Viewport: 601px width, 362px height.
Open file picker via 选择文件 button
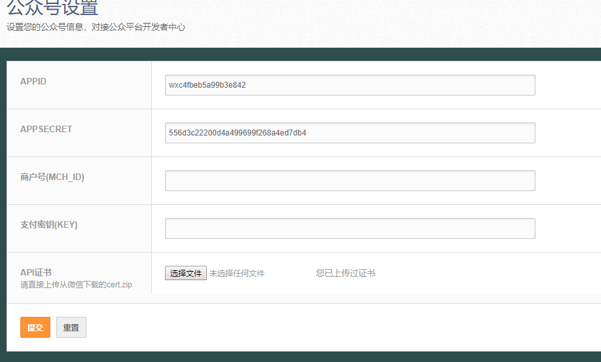(186, 273)
